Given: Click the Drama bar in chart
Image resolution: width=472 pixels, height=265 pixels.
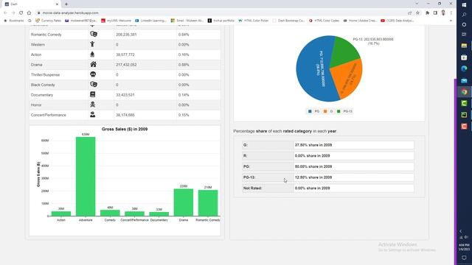Looking at the screenshot, I should [184, 202].
